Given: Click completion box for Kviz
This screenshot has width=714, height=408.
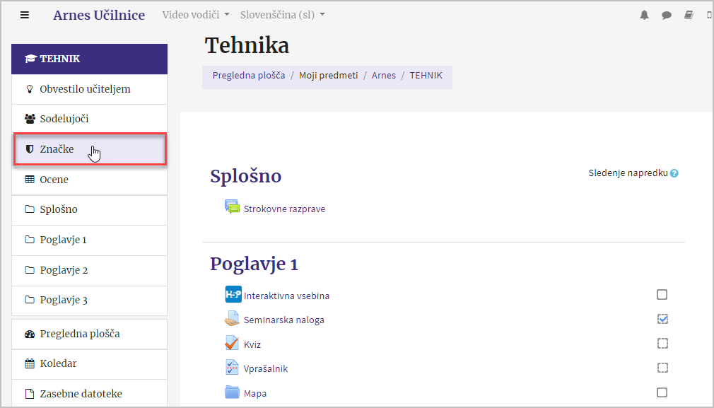Looking at the screenshot, I should tap(662, 344).
